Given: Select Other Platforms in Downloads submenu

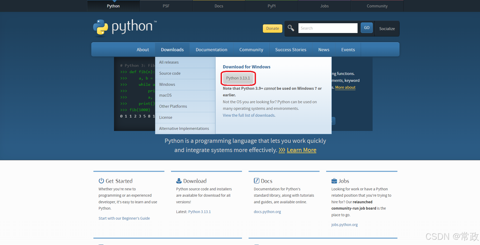Looking at the screenshot, I should pos(185,106).
